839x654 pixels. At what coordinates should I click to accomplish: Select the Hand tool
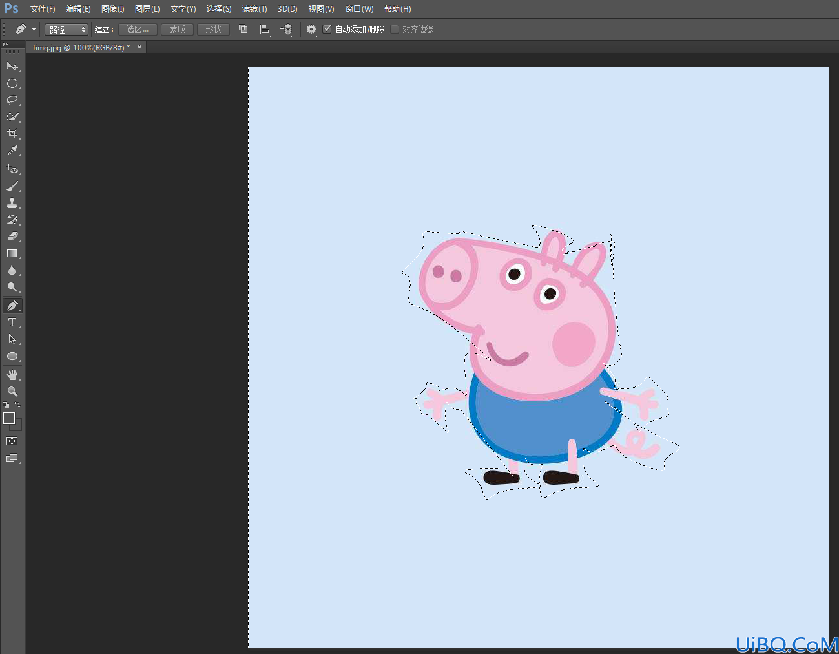click(12, 375)
